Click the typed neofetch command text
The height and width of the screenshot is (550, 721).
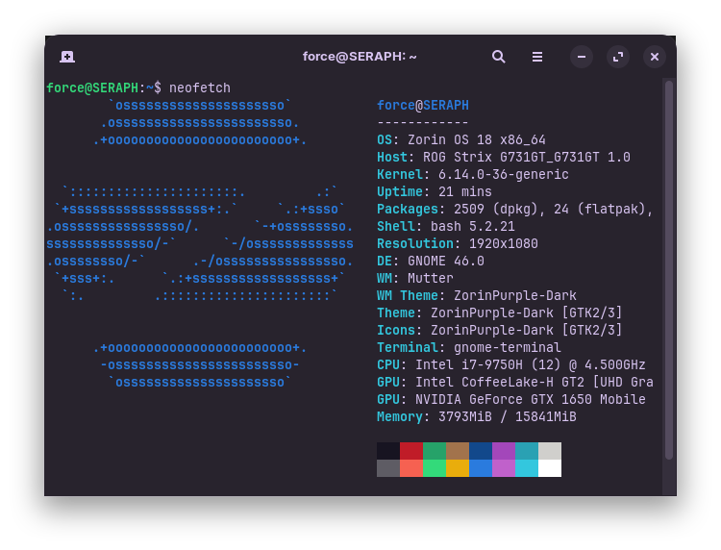[x=200, y=88]
